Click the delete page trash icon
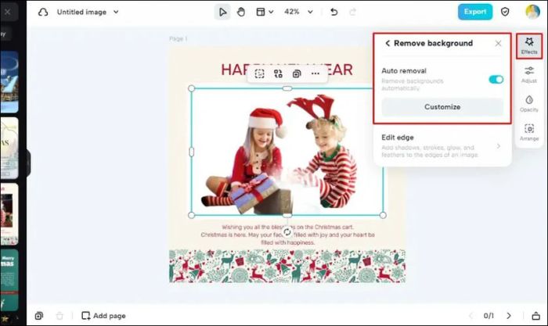The width and height of the screenshot is (548, 326). coord(59,316)
